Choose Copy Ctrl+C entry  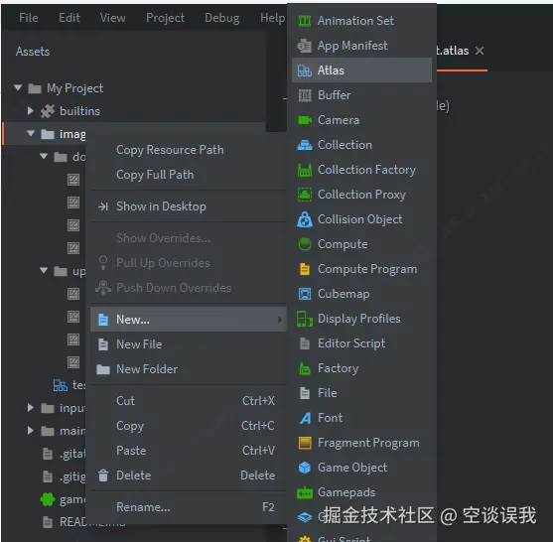(x=189, y=426)
